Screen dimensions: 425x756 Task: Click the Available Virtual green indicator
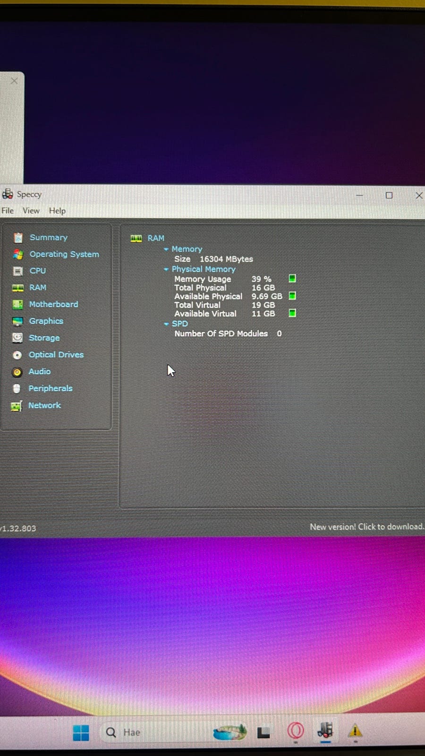292,313
